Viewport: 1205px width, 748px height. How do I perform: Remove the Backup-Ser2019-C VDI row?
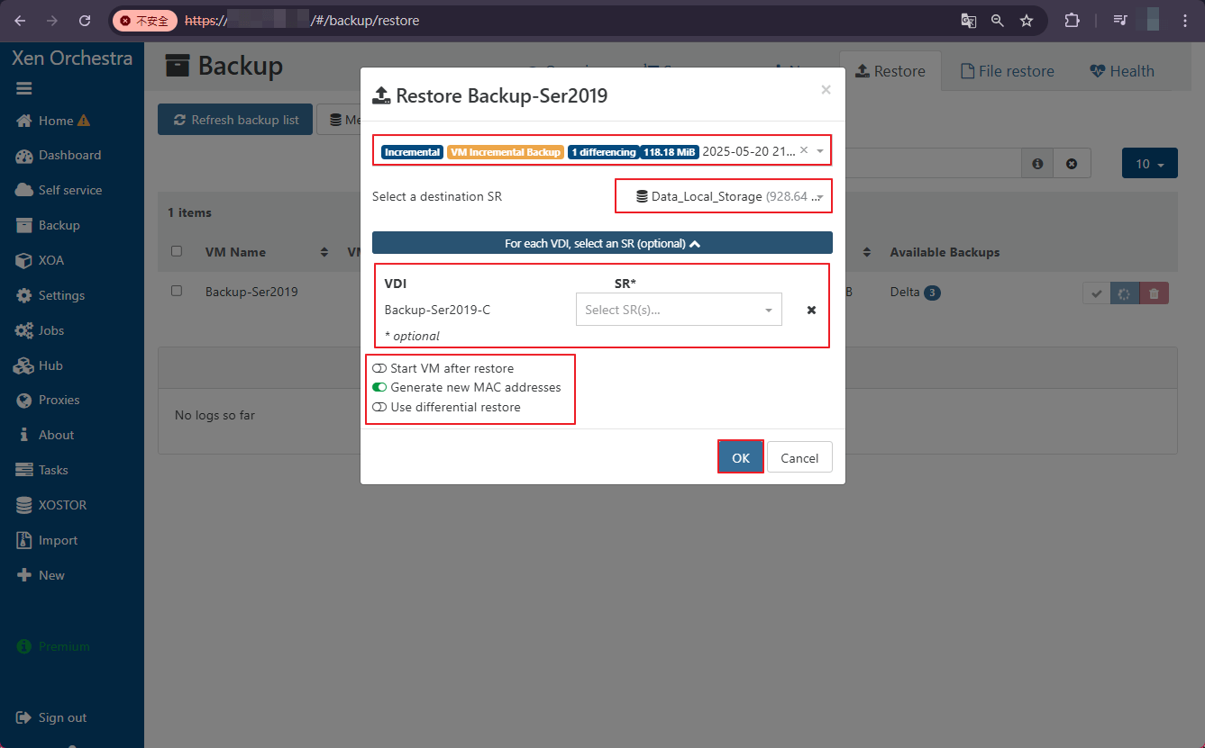[x=811, y=310]
